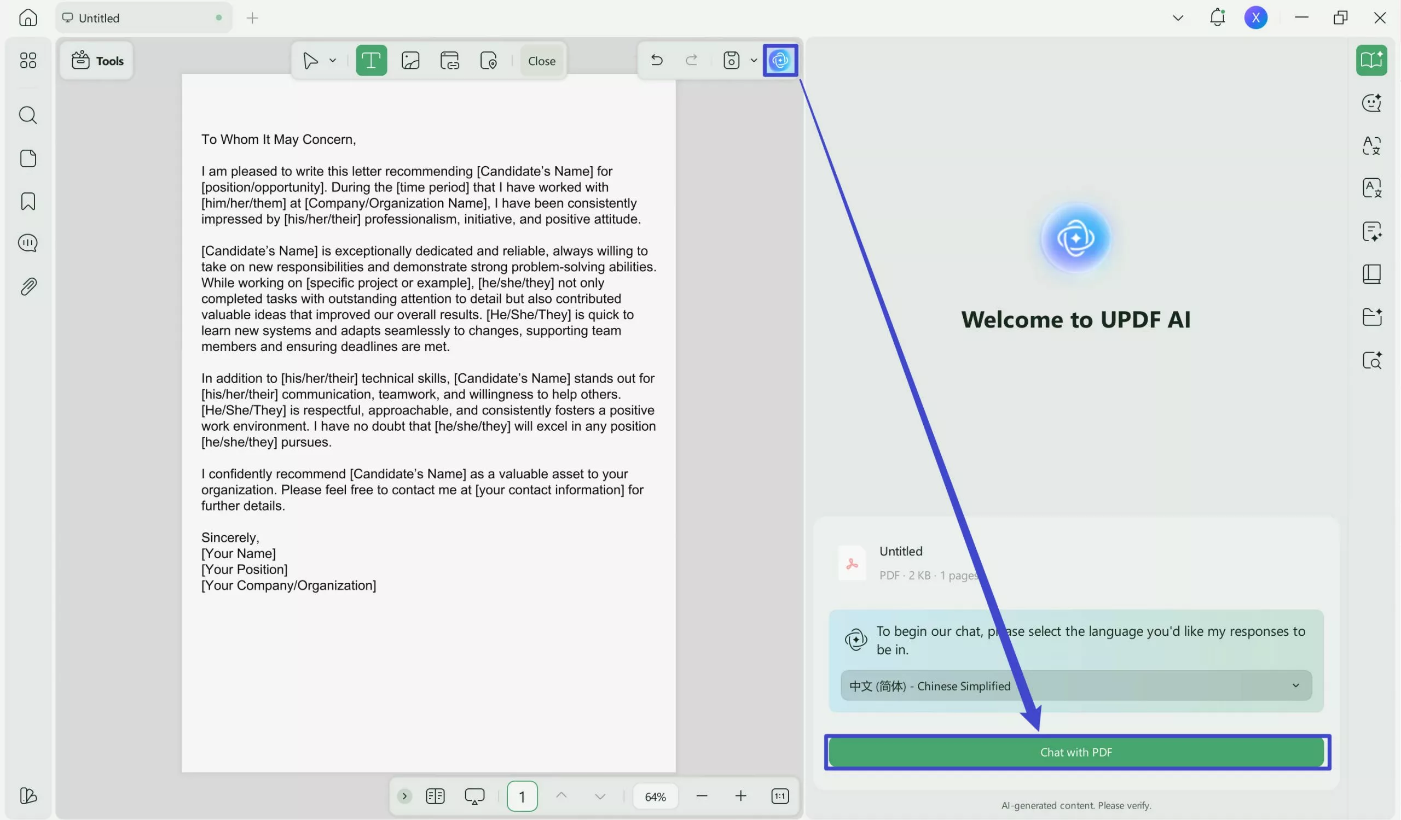Click the Undo icon
Viewport: 1401px width, 820px height.
coord(657,60)
